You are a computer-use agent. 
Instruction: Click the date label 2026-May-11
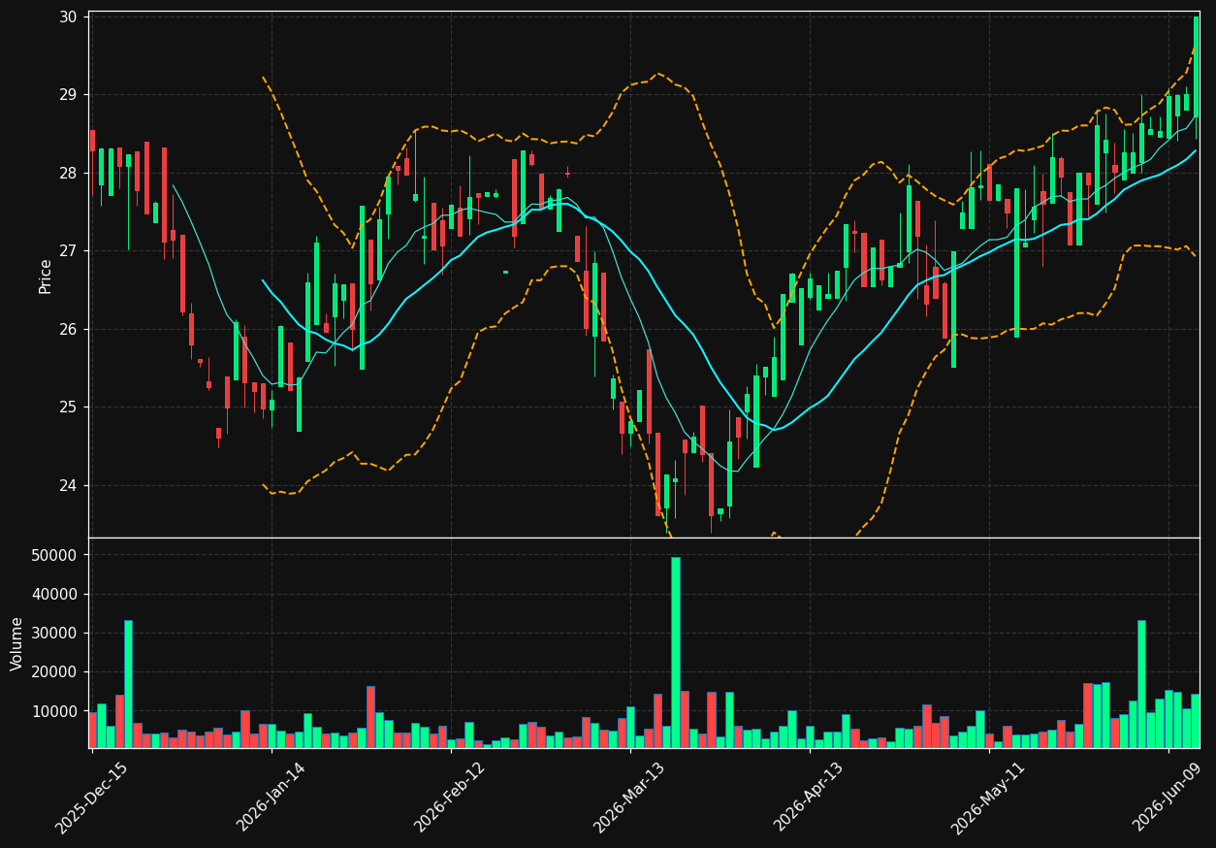[x=988, y=799]
